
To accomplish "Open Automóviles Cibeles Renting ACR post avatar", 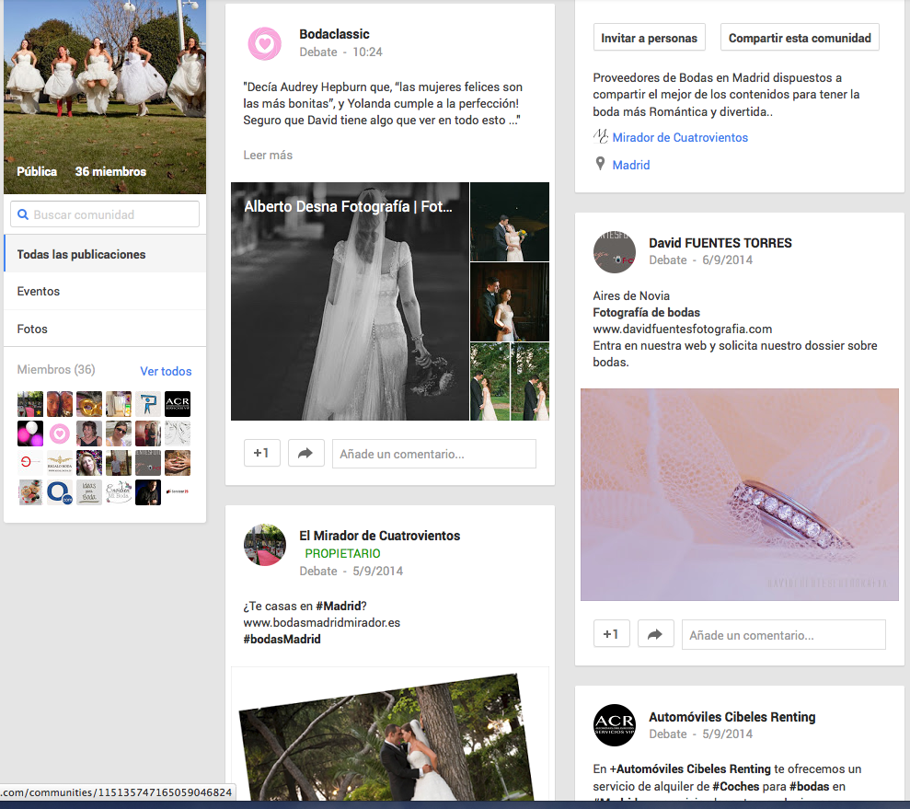I will pyautogui.click(x=614, y=725).
